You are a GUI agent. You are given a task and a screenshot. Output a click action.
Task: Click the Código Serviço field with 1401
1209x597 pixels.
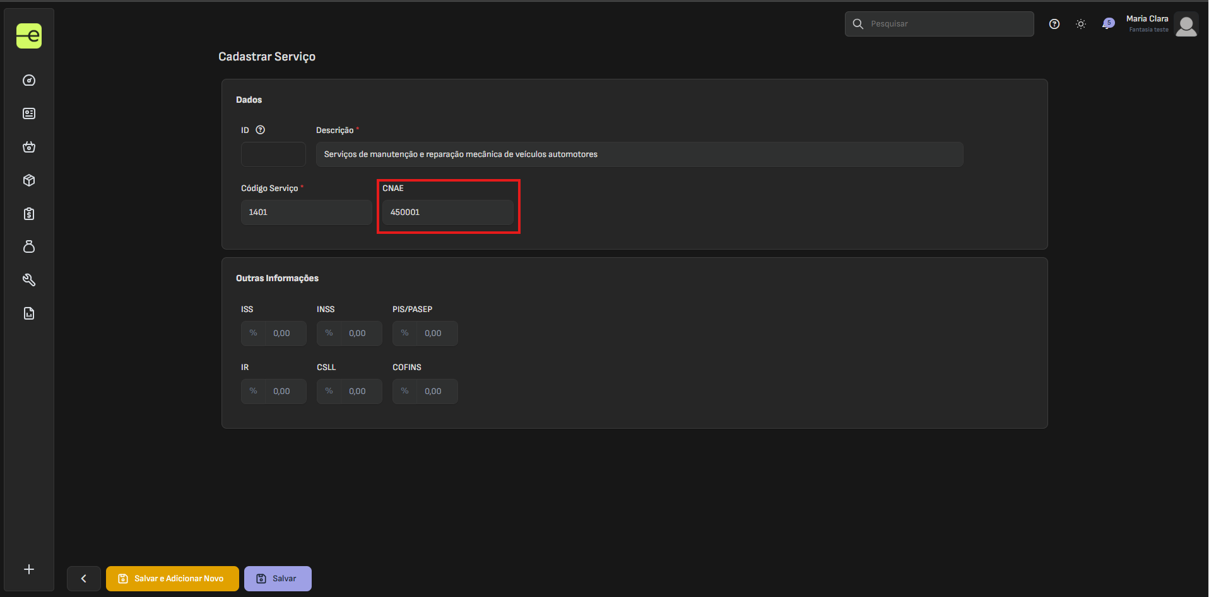(306, 212)
